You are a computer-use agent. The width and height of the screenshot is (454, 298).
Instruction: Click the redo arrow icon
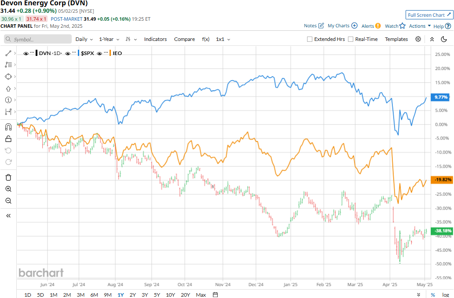click(x=8, y=162)
